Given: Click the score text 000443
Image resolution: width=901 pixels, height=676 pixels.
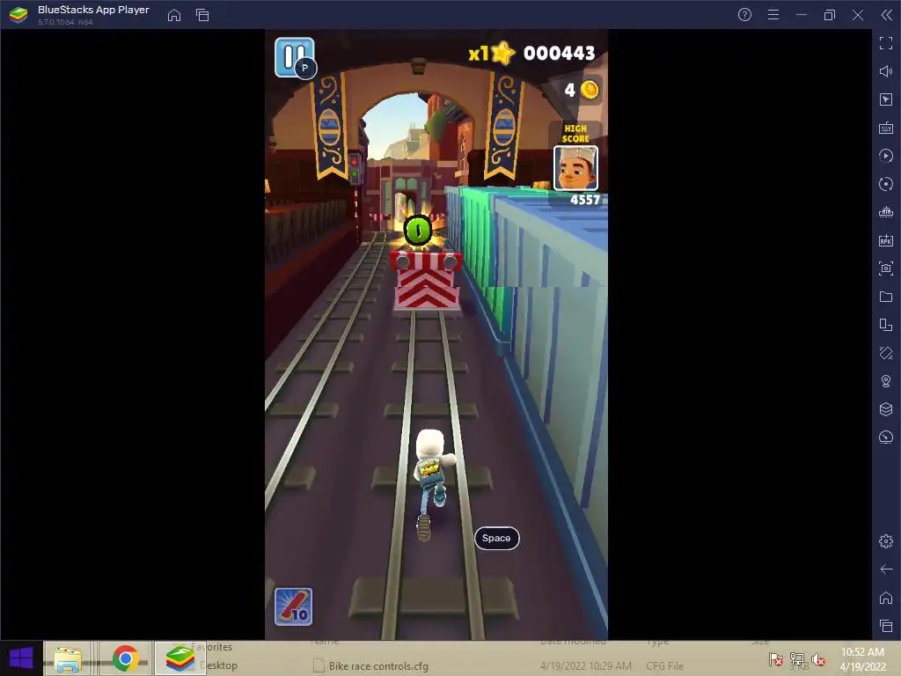Looking at the screenshot, I should coord(559,53).
